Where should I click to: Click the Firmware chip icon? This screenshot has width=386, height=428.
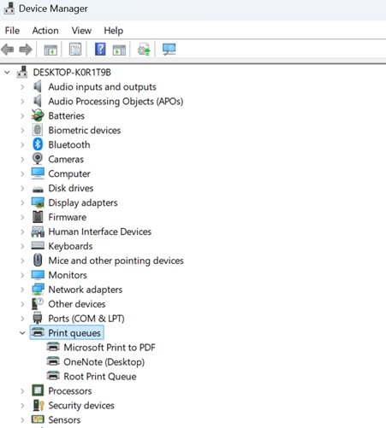pyautogui.click(x=38, y=217)
